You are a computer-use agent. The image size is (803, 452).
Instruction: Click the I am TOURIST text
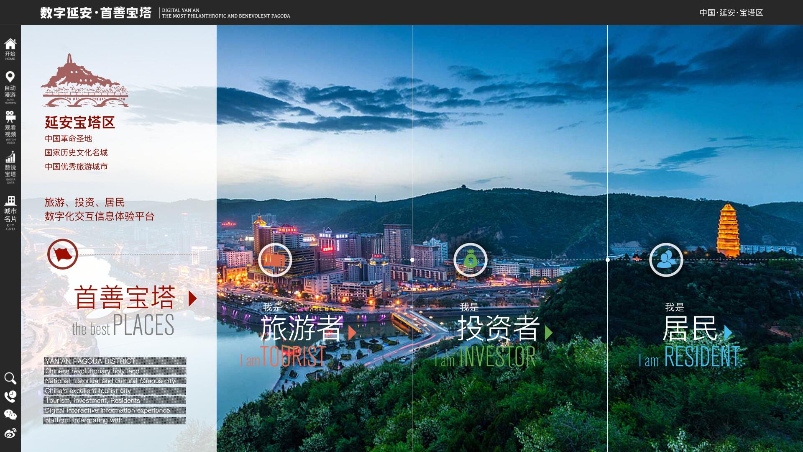(283, 357)
